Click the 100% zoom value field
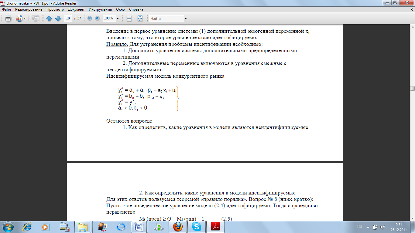The height and width of the screenshot is (233, 415). tap(108, 18)
